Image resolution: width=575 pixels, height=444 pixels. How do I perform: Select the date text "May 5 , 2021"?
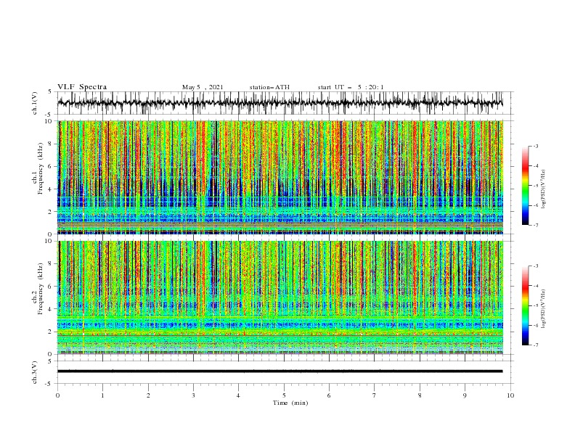pos(203,87)
